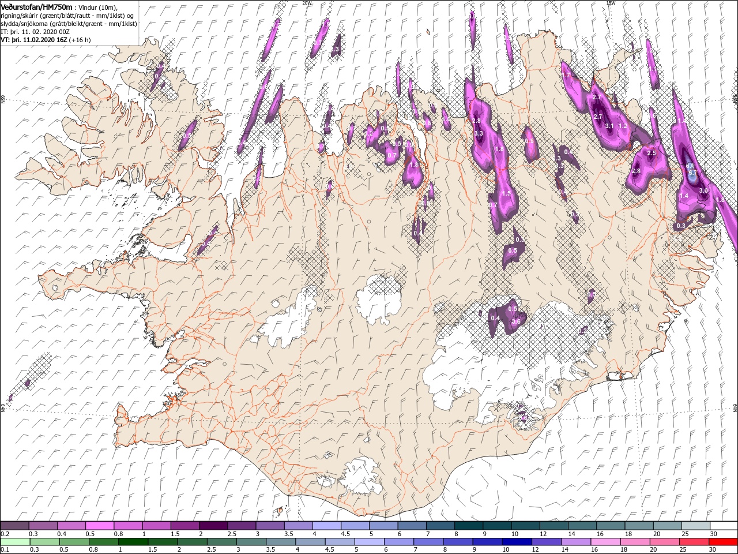
Task: Click the 0.3 swatch in upper legend row
Action: pos(43,526)
